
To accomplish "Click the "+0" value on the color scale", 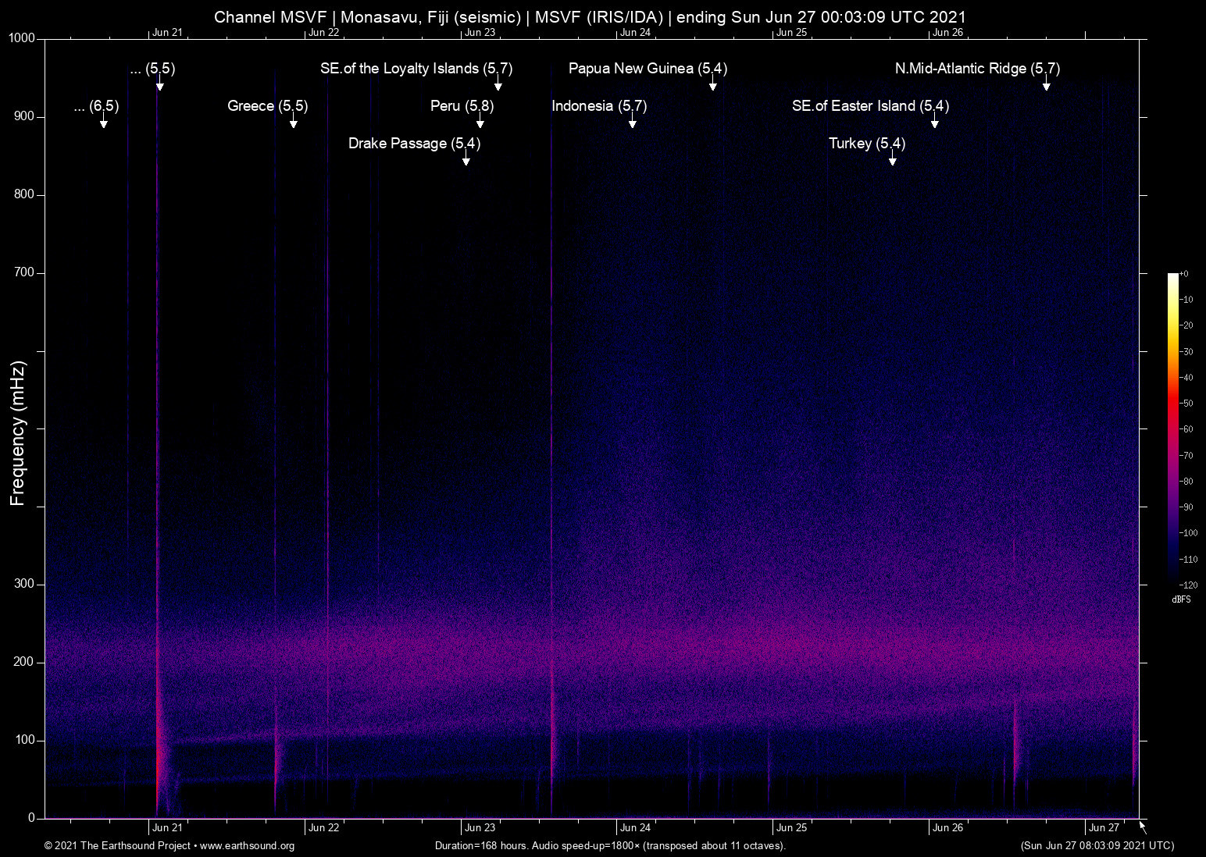I will point(1184,274).
